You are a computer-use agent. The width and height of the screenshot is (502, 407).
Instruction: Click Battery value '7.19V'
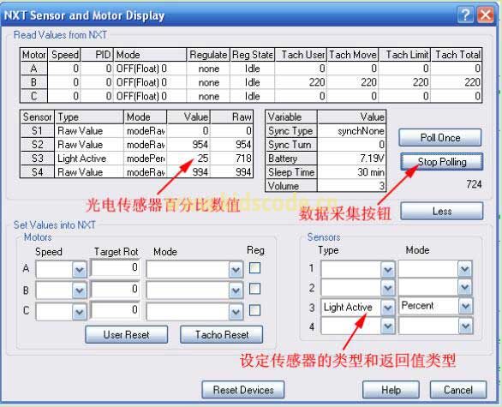pos(351,159)
